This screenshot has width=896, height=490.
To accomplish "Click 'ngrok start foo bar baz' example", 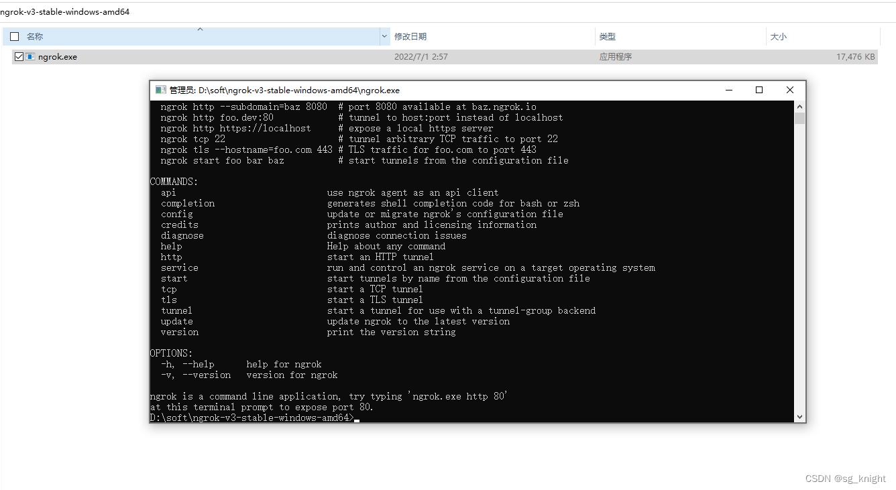I will click(223, 160).
